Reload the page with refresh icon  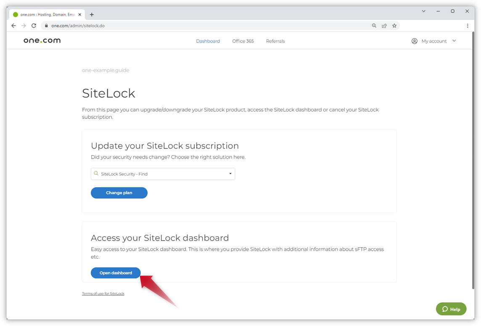(x=34, y=26)
